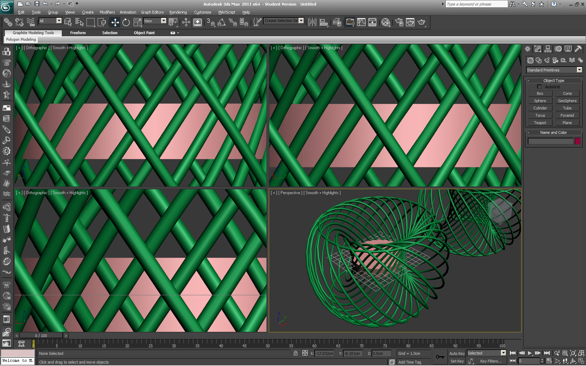Open the Material Editor
Screen dimensions: 586x366
click(386, 22)
